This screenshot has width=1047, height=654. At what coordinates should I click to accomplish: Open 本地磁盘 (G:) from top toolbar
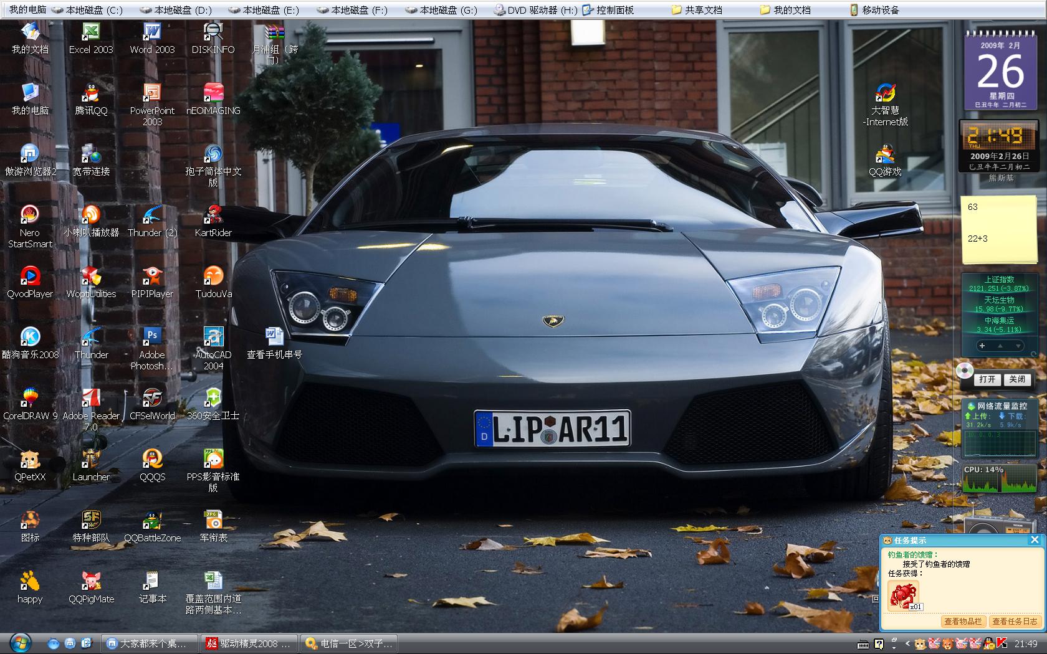(441, 10)
